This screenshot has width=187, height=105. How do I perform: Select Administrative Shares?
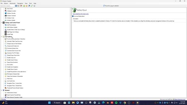(x=12, y=93)
